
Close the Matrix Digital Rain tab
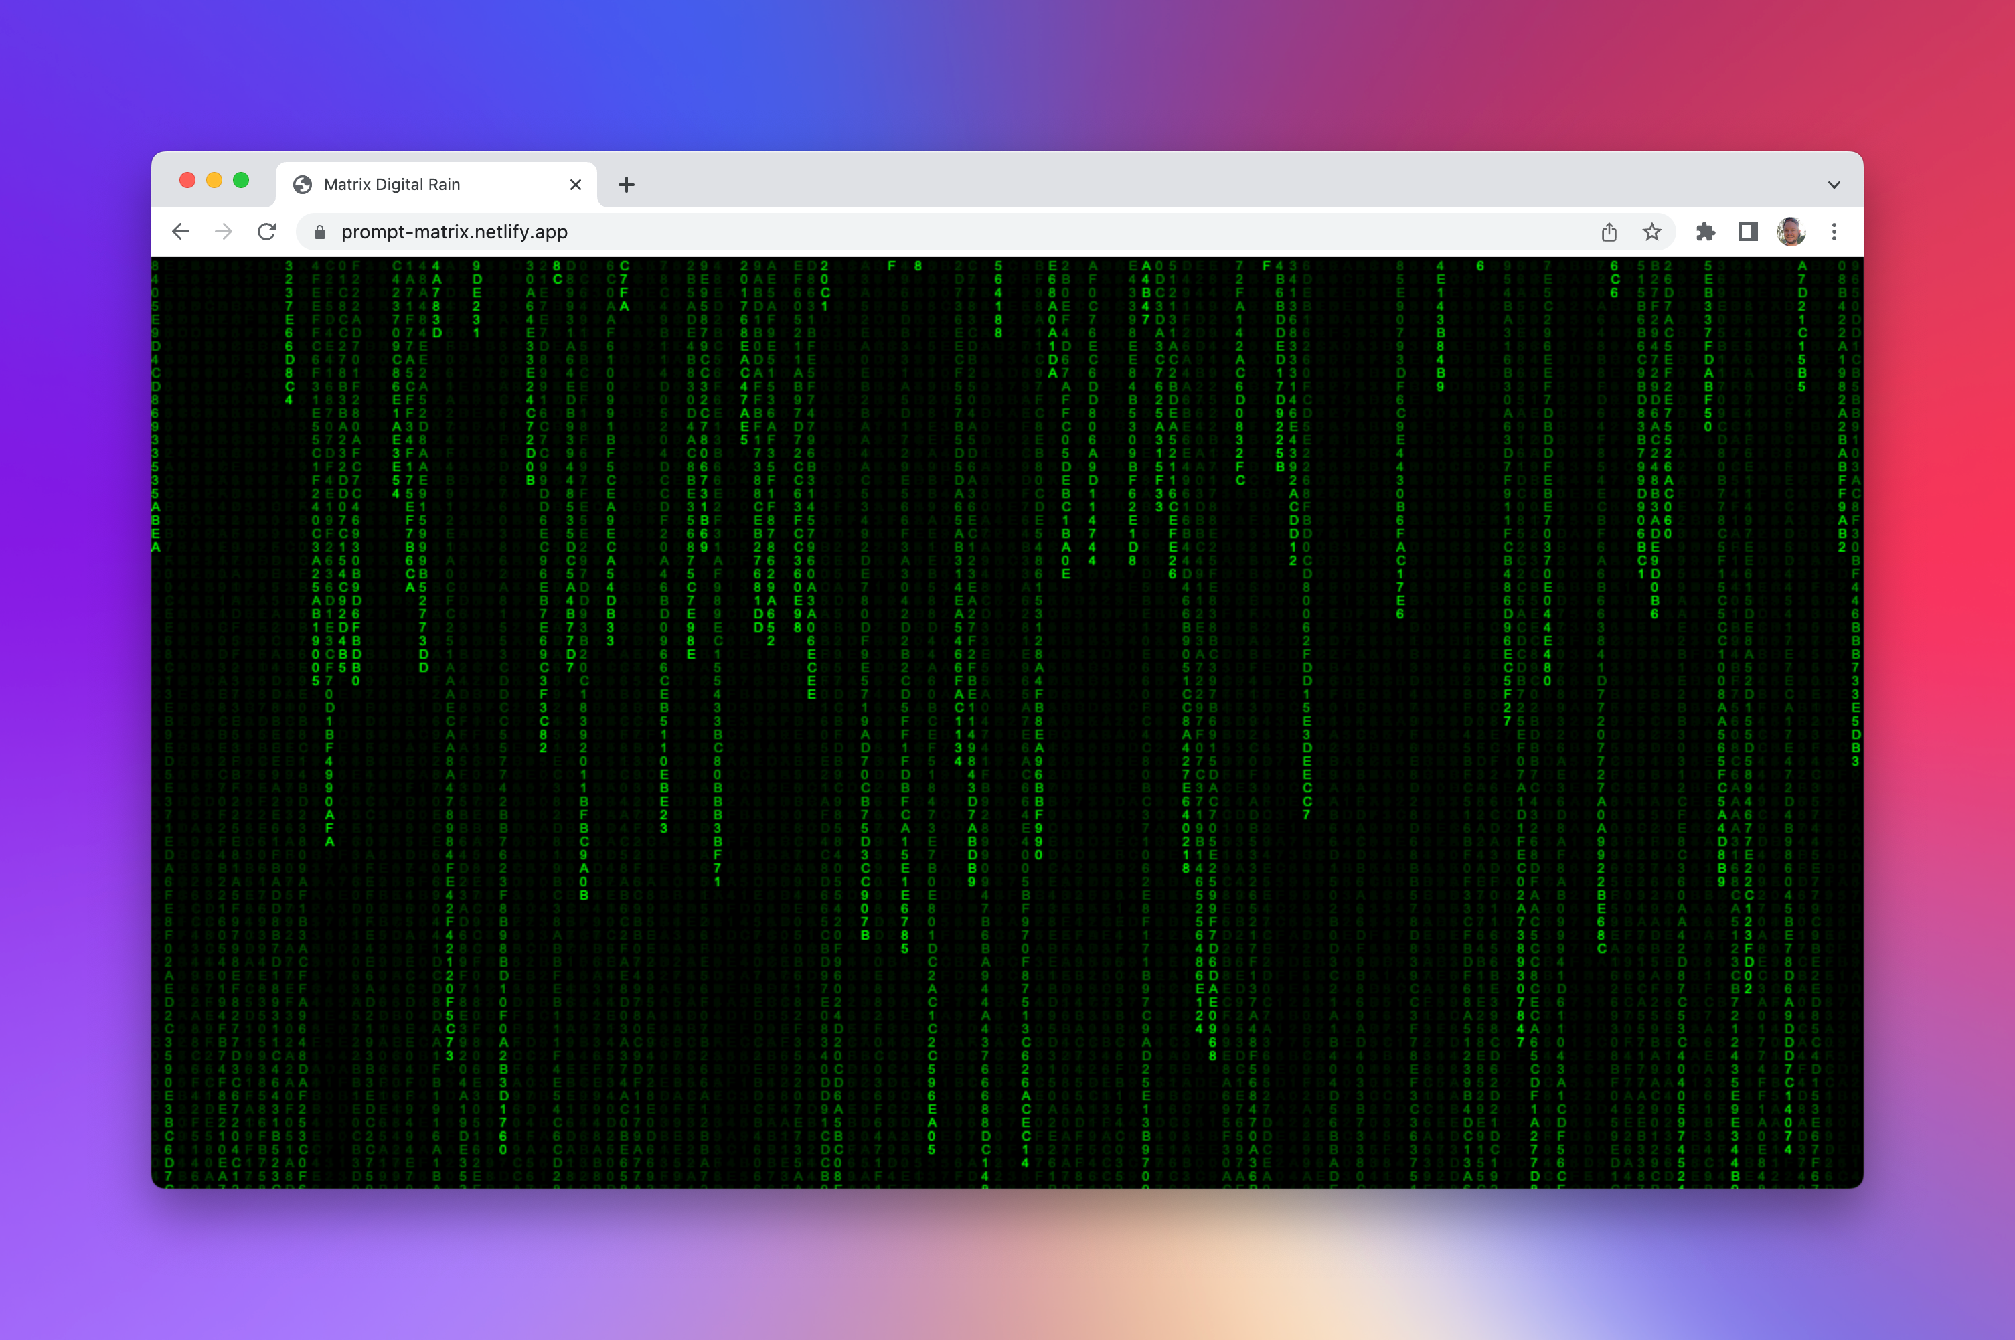point(575,185)
